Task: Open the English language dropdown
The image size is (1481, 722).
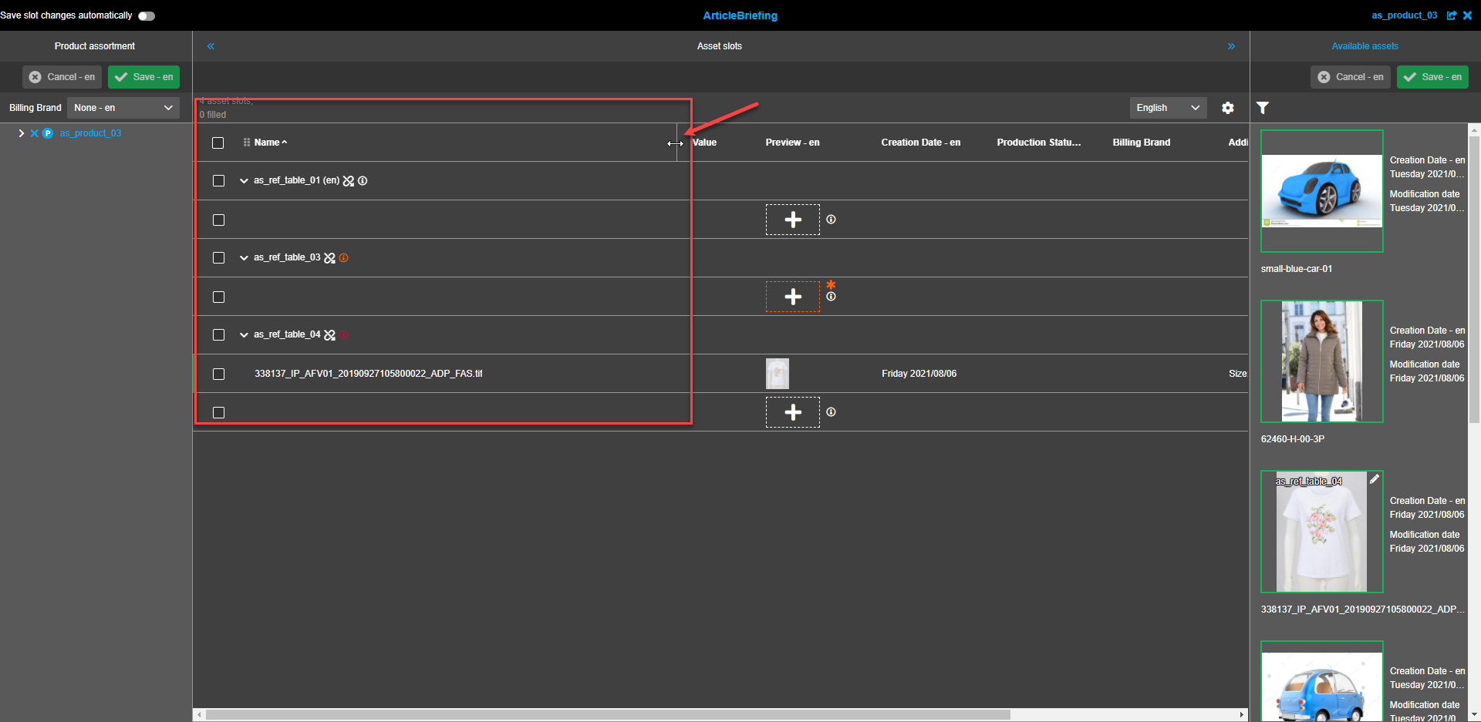Action: pyautogui.click(x=1167, y=108)
